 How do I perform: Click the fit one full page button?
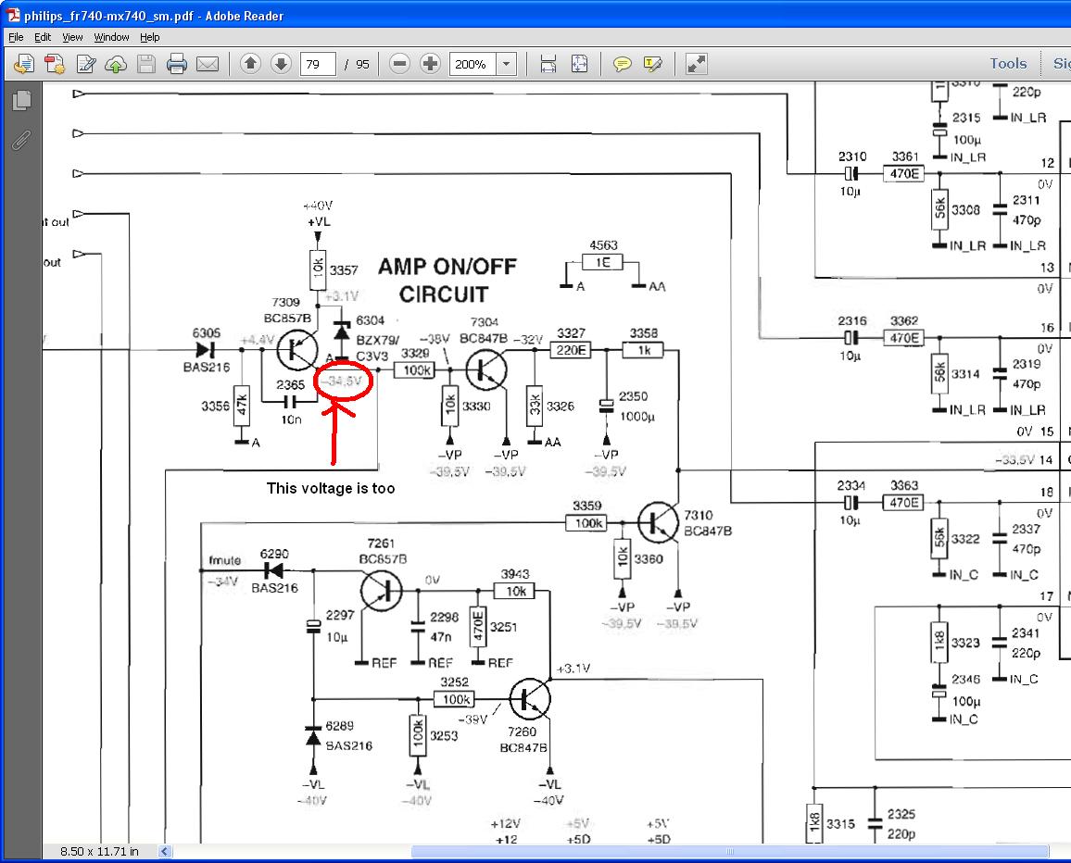coord(579,64)
